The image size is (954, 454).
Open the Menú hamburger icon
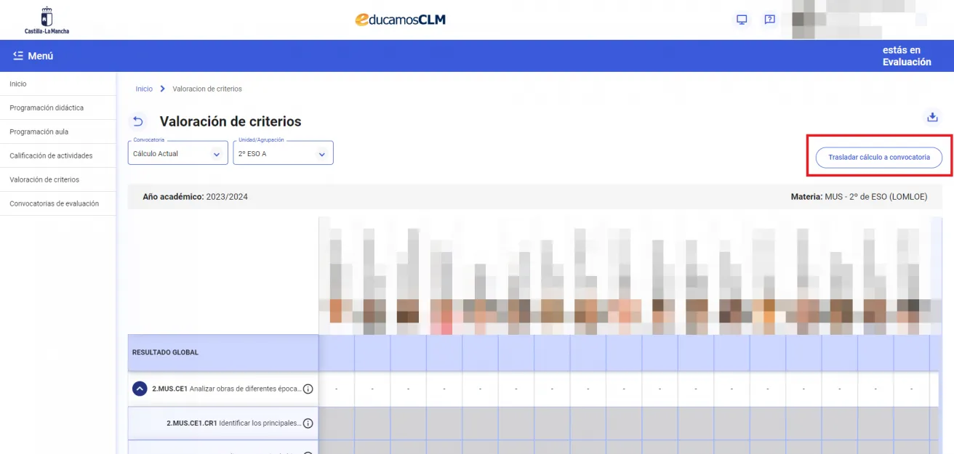click(x=17, y=55)
